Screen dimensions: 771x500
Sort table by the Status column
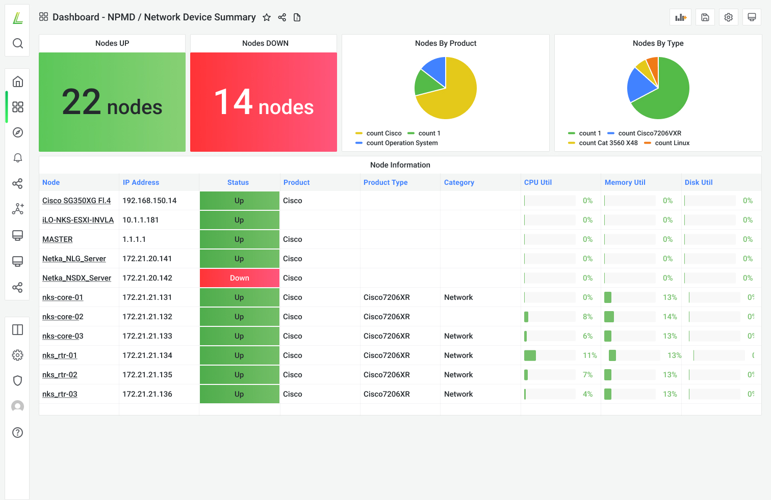coord(238,182)
